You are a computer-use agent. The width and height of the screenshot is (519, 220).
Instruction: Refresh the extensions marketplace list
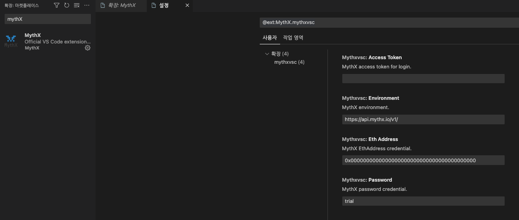pyautogui.click(x=66, y=5)
